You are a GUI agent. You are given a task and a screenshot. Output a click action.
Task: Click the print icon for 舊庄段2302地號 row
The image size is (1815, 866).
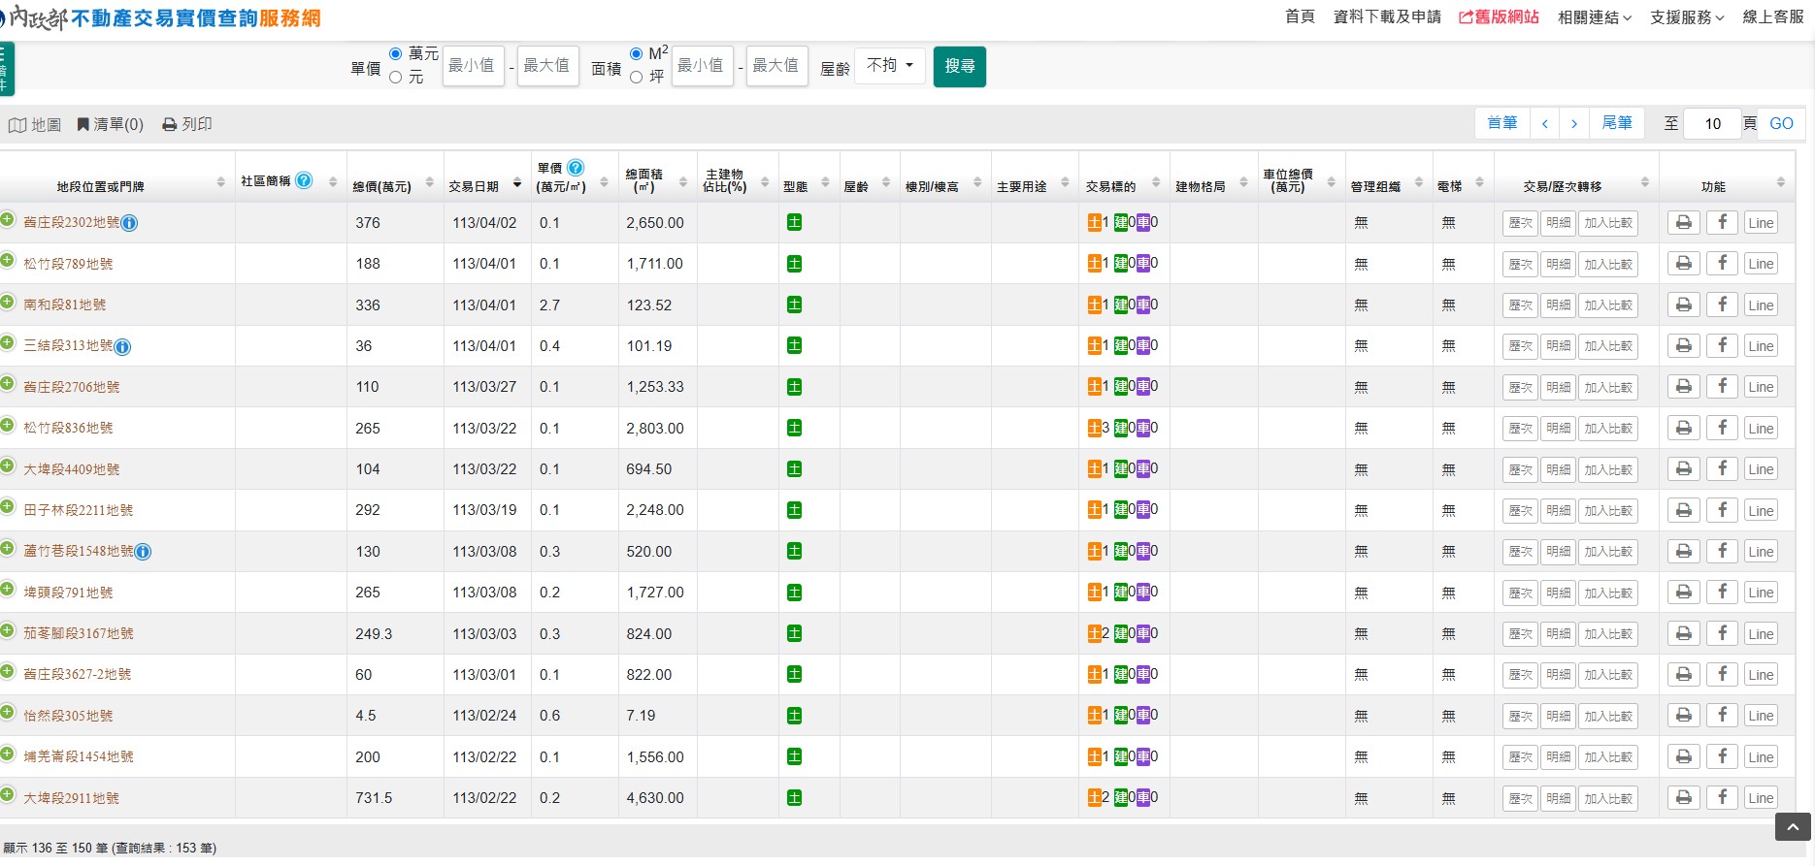click(x=1684, y=223)
